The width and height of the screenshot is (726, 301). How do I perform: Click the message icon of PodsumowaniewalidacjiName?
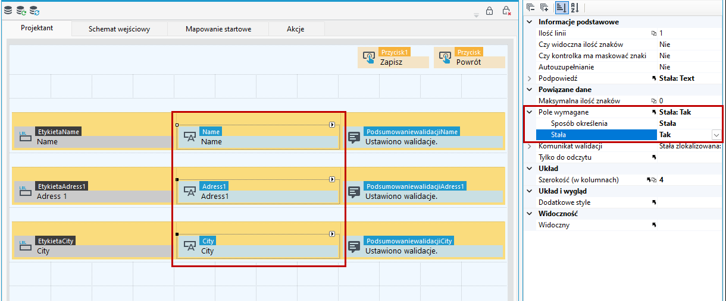click(x=354, y=138)
